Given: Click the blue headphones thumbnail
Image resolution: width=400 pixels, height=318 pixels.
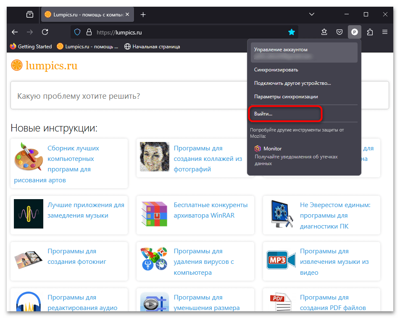Looking at the screenshot, I should point(29,302).
